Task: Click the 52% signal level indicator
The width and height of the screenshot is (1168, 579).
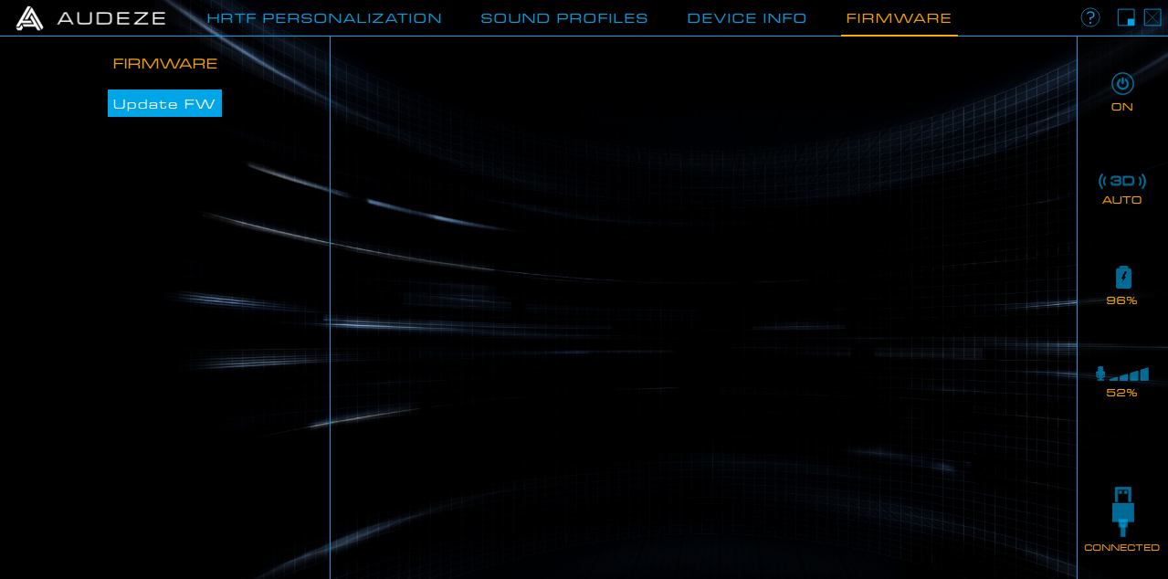Action: [1121, 392]
